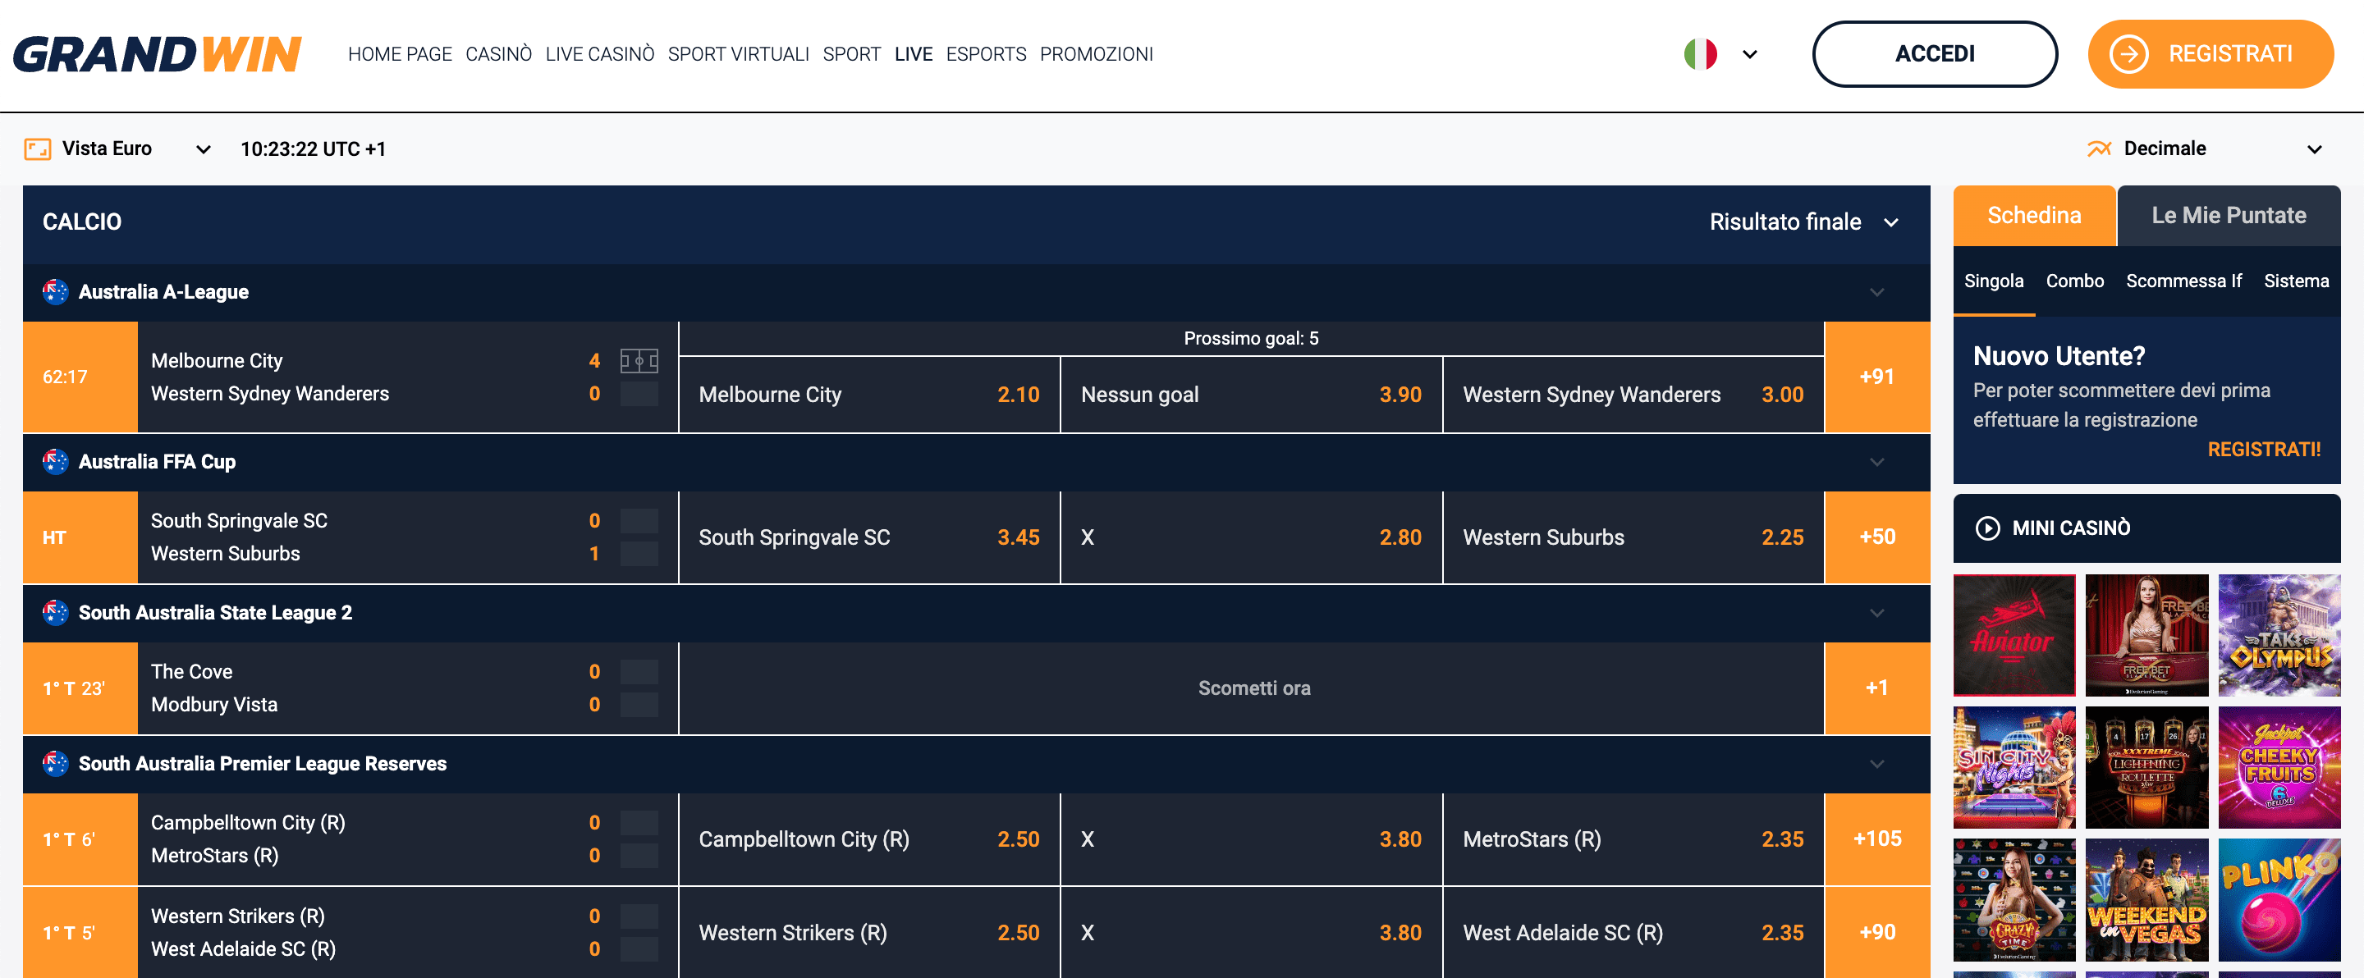
Task: Open the Crazy Time game thumbnail
Action: 2014,900
